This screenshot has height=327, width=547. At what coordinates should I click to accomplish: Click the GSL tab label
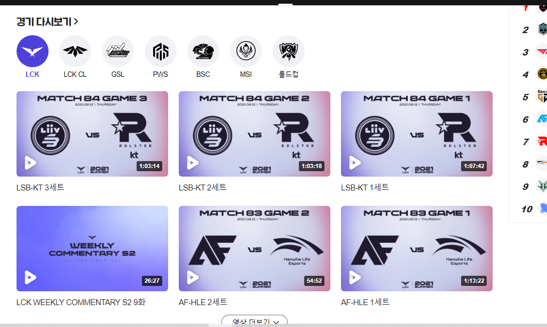(x=118, y=74)
